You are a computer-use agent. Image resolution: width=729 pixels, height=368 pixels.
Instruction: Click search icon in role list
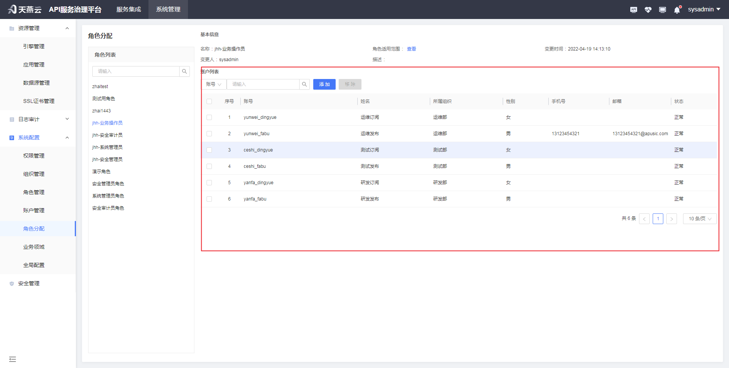click(185, 71)
